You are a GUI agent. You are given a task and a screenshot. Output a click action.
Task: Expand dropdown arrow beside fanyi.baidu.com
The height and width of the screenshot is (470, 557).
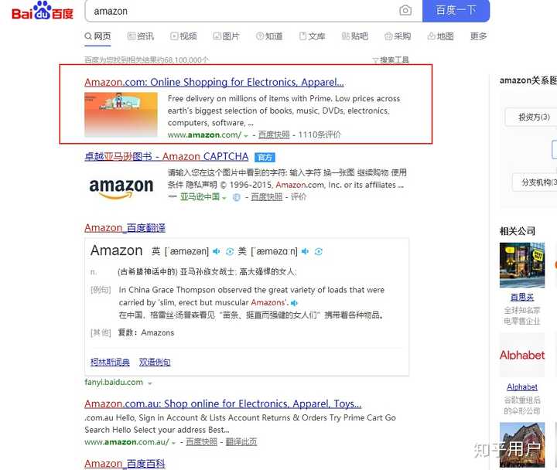[x=150, y=383]
